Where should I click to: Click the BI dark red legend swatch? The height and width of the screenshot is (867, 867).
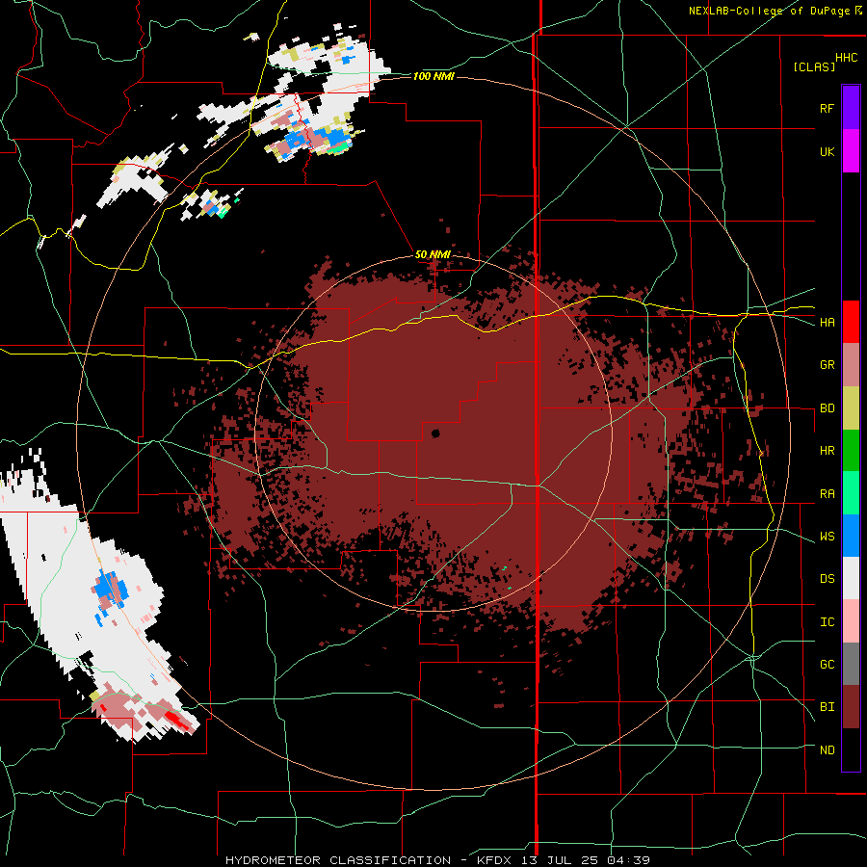(x=851, y=707)
